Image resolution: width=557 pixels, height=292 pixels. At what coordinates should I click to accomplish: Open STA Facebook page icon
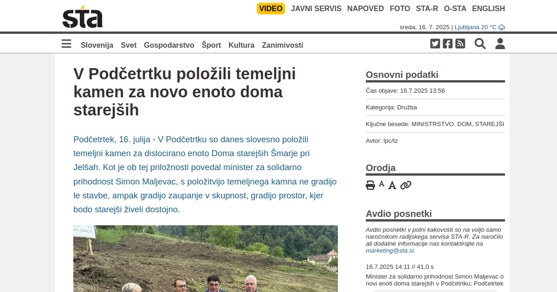447,44
